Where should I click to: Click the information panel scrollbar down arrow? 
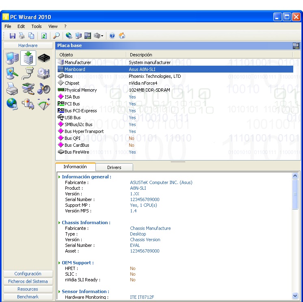295,296
